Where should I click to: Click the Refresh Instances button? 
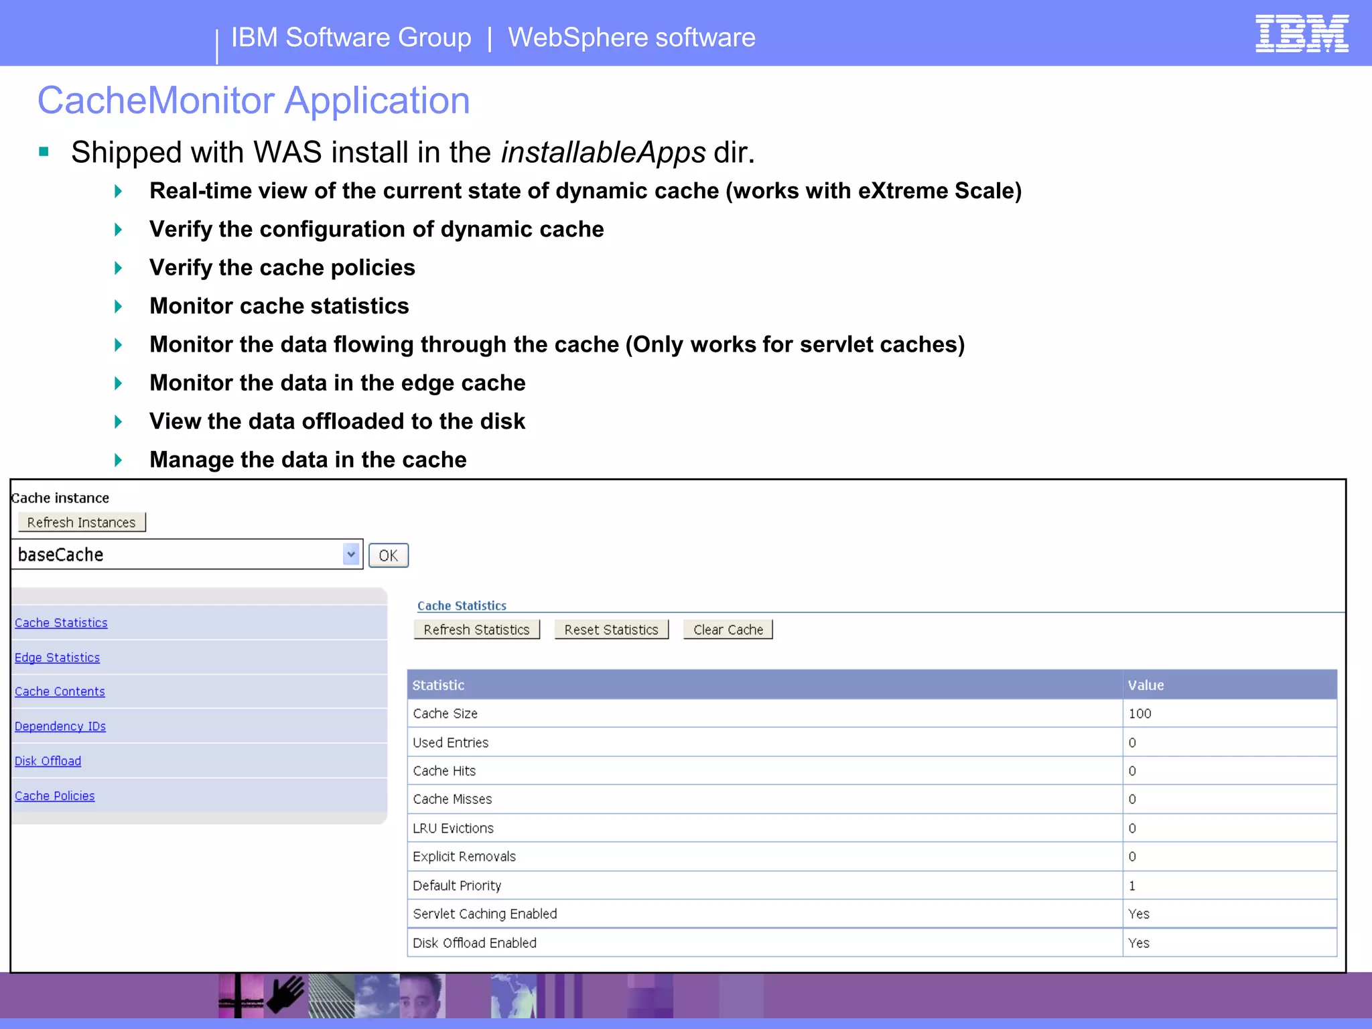[x=82, y=523]
